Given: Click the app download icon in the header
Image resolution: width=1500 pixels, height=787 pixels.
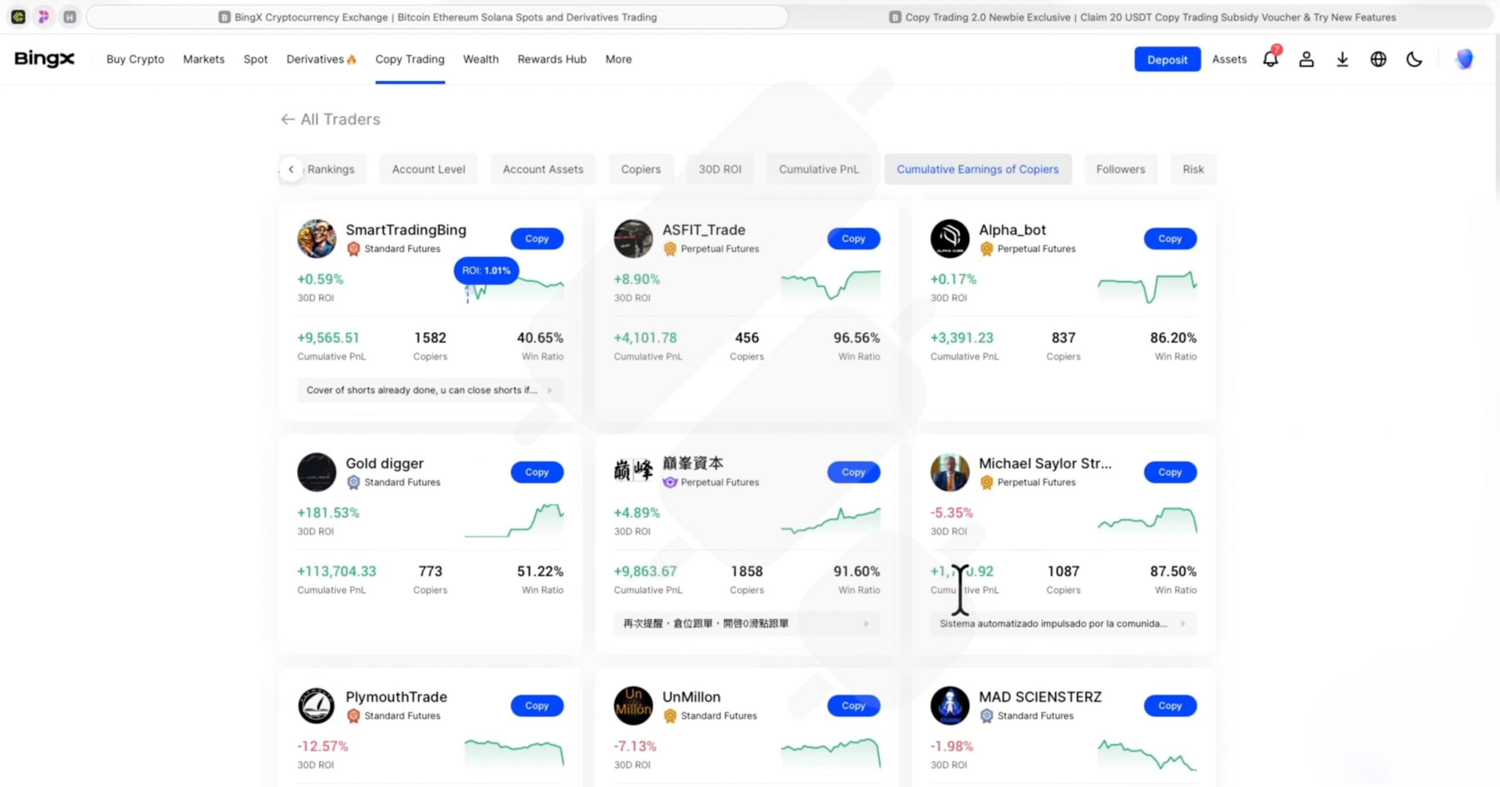Looking at the screenshot, I should [1342, 59].
